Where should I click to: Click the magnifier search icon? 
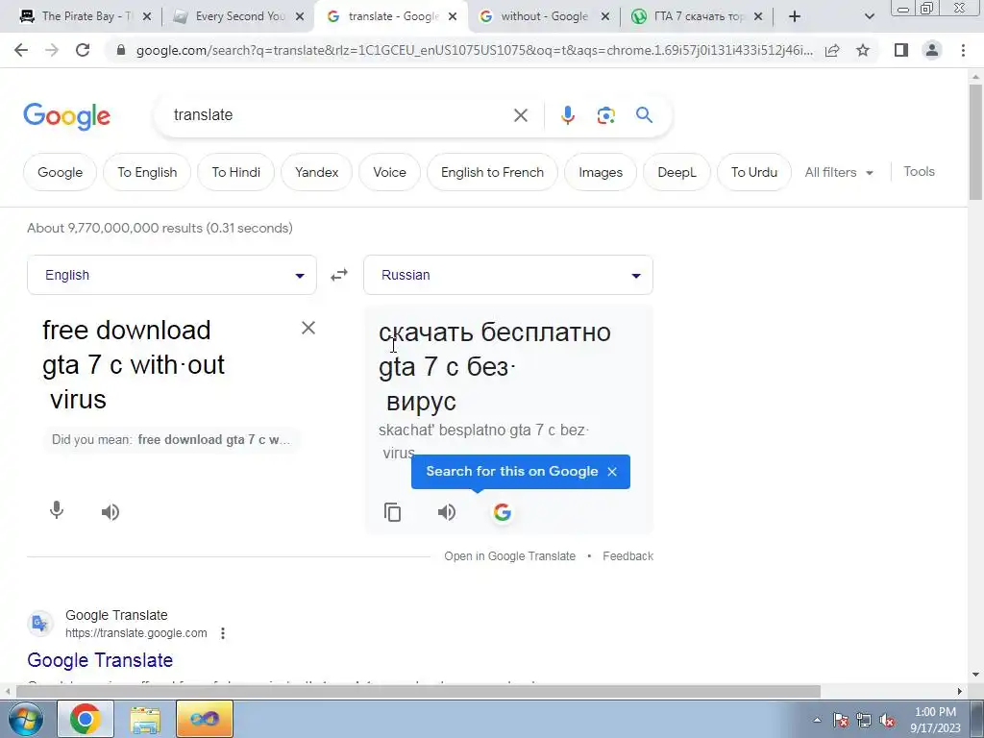[x=644, y=115]
